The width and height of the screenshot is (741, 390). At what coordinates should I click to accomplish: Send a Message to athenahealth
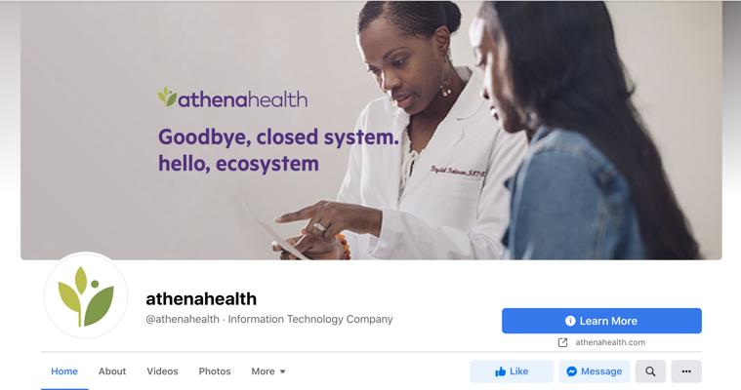pos(595,371)
